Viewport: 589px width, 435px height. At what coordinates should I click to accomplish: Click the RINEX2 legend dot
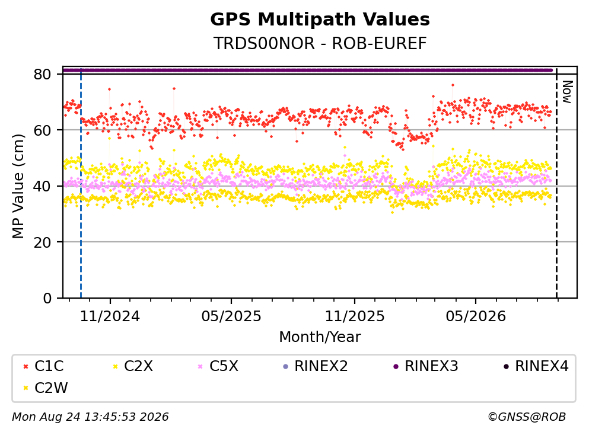[285, 367]
